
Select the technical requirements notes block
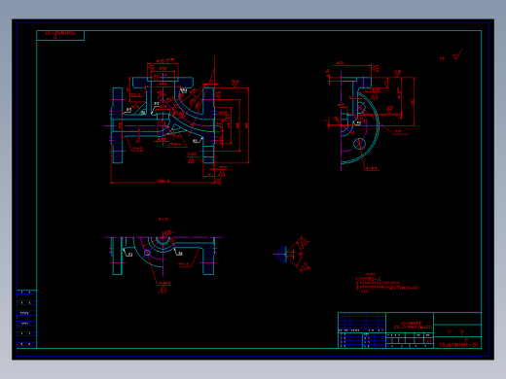(387, 283)
